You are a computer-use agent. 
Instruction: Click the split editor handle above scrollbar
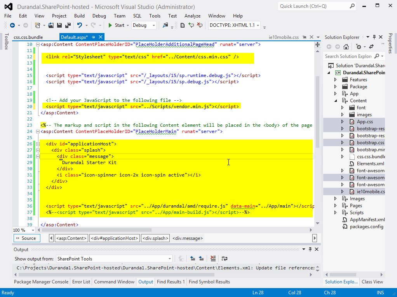[317, 45]
